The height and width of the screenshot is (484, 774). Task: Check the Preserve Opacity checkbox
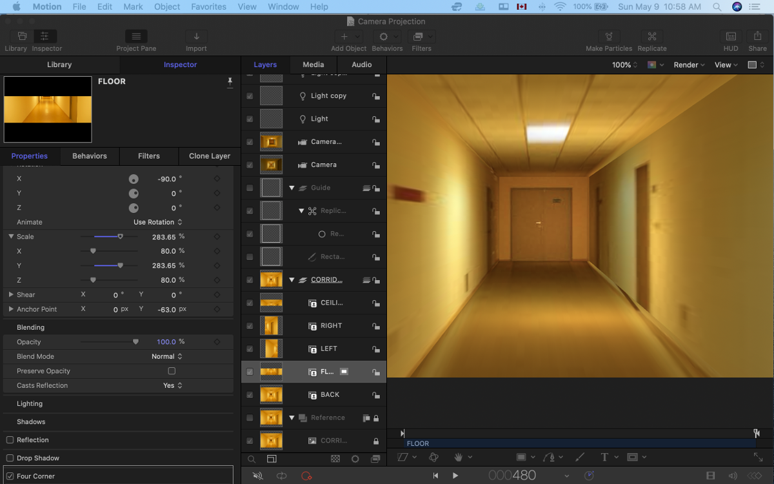click(172, 371)
